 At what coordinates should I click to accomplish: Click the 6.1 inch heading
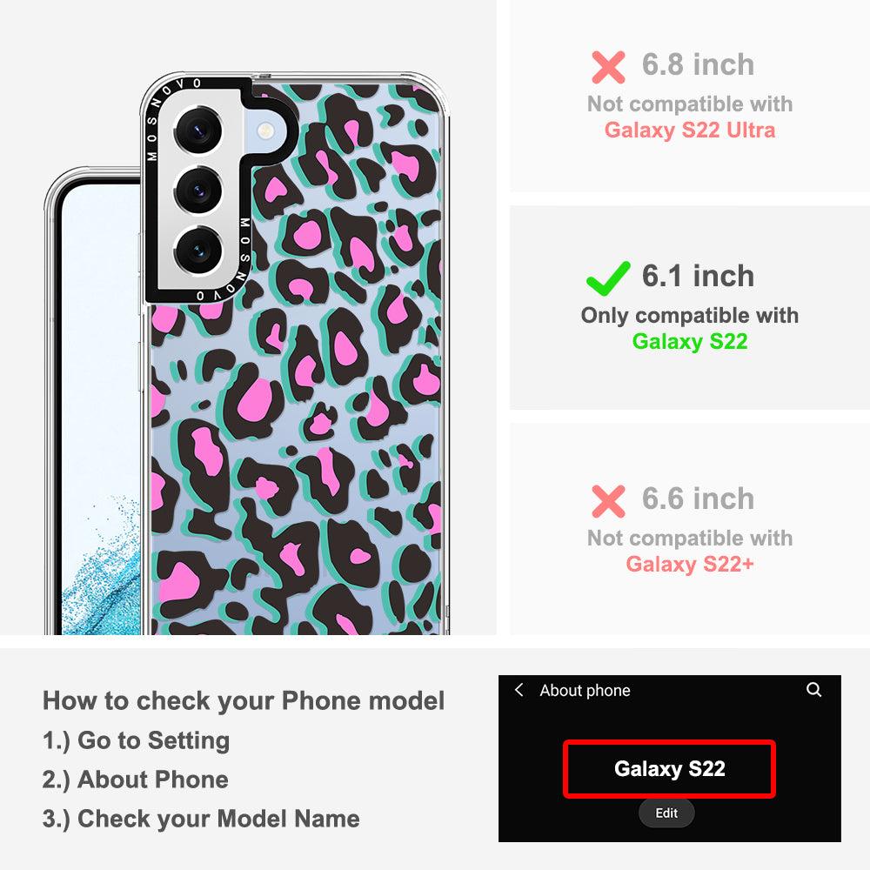(x=698, y=276)
